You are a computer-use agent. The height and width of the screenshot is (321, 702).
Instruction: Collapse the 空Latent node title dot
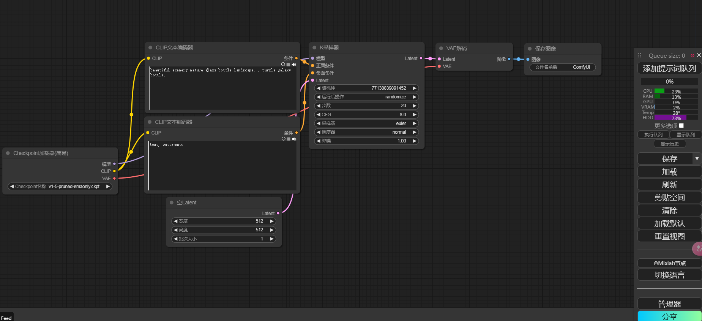coord(172,202)
